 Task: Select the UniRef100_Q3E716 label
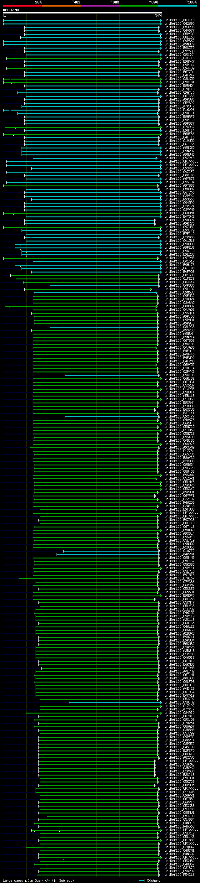tap(179, 58)
